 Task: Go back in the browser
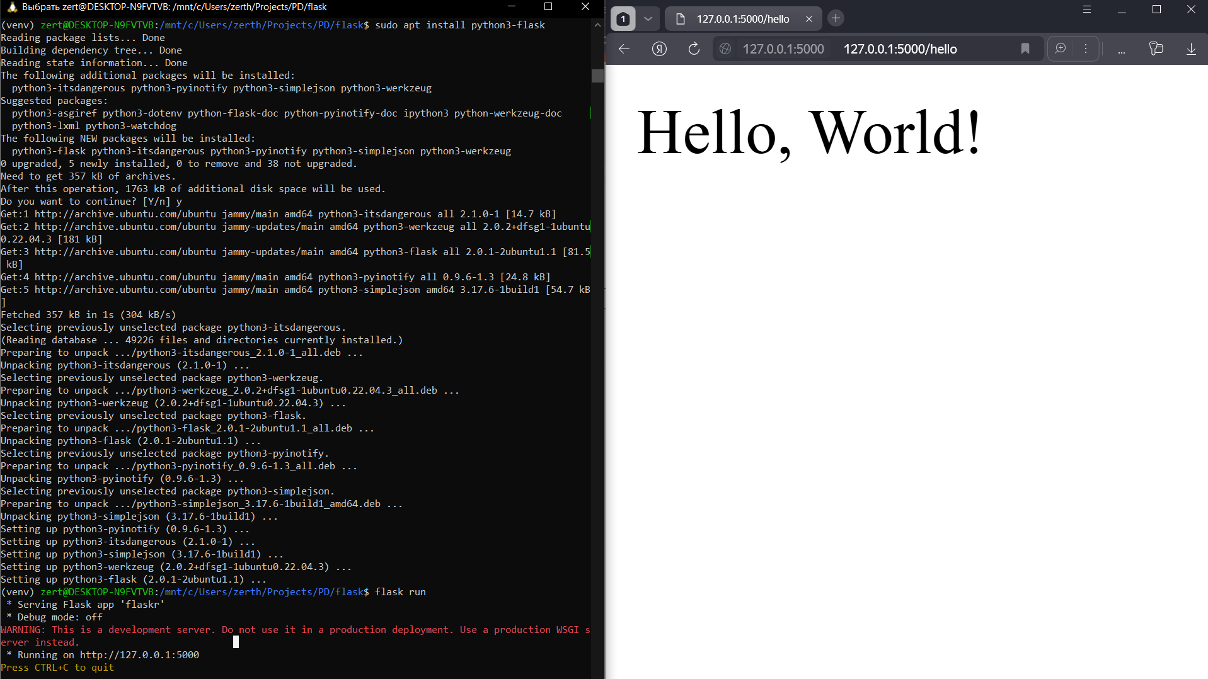pyautogui.click(x=624, y=48)
